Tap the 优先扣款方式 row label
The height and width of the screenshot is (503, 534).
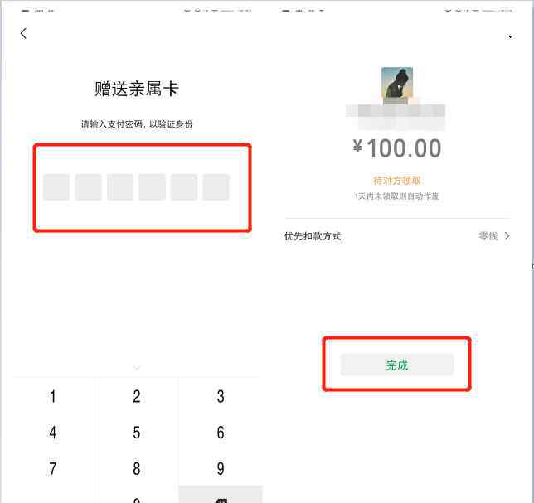pyautogui.click(x=313, y=236)
